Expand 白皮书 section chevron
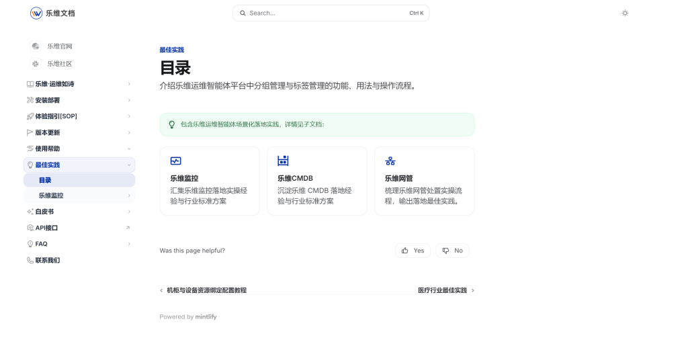Viewport: 688px width, 348px height. 129,212
